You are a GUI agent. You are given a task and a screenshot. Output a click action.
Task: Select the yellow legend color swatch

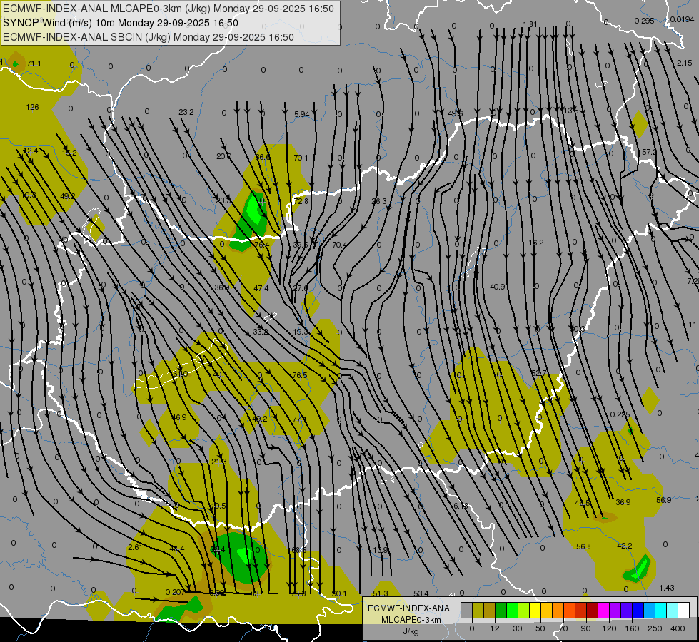[535, 610]
